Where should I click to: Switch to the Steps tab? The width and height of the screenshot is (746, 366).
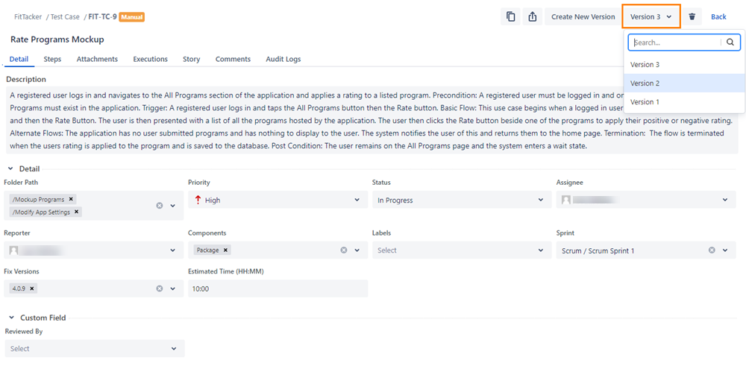tap(52, 59)
